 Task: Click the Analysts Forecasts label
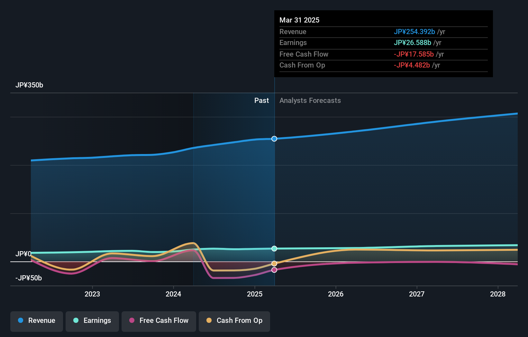click(310, 101)
